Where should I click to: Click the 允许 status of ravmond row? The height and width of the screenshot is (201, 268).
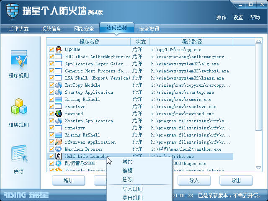(137, 113)
